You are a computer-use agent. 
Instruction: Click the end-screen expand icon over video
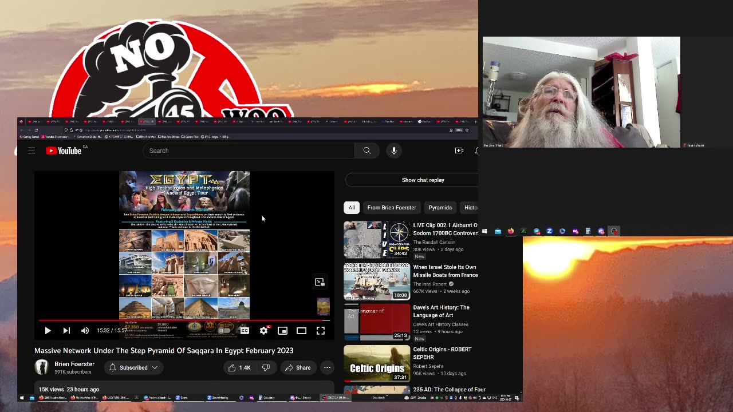(x=320, y=282)
